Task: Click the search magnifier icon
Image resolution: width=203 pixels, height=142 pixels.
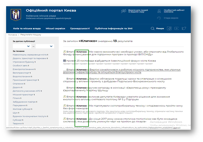Action: click(x=152, y=28)
